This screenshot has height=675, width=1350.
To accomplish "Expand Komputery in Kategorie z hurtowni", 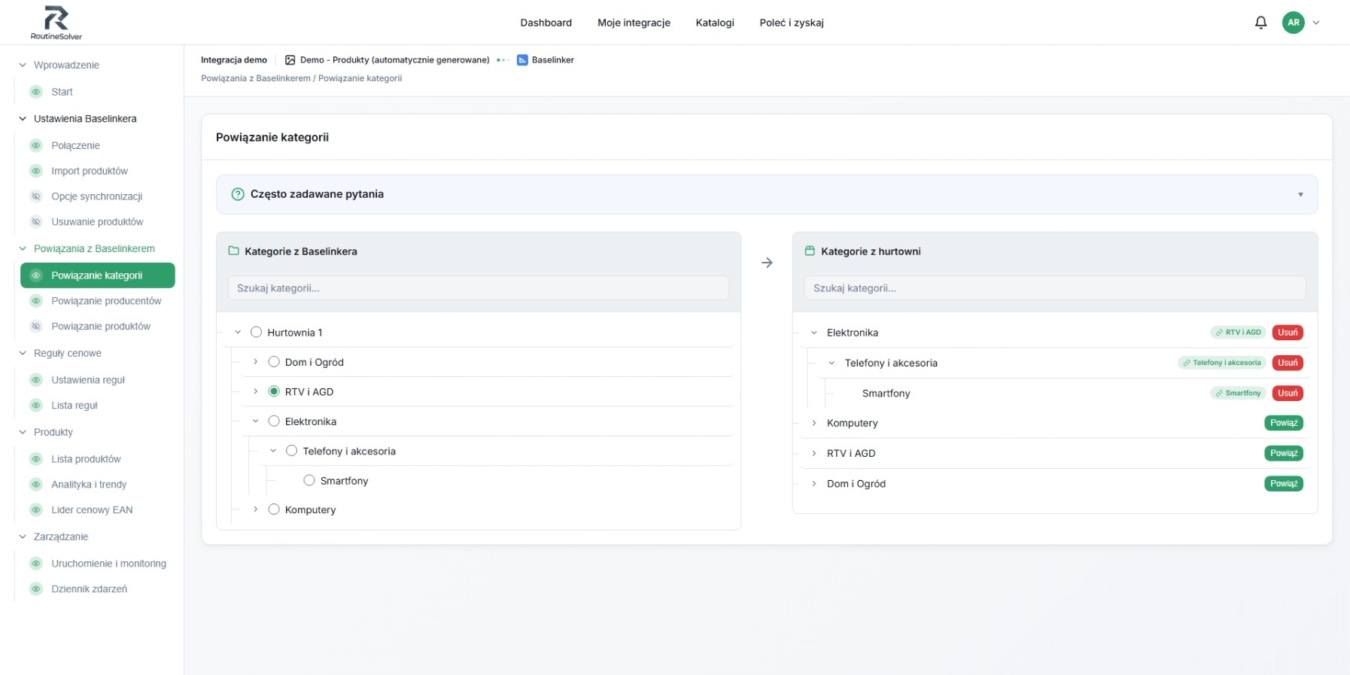I will coord(814,423).
